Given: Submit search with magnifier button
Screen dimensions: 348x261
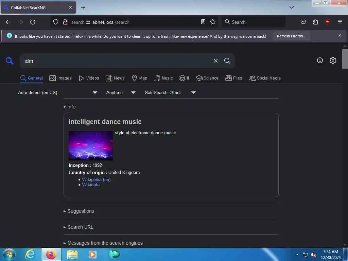Looking at the screenshot, I should pos(227,60).
